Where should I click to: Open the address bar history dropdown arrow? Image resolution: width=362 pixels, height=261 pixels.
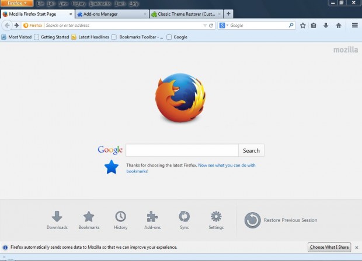[x=205, y=26]
